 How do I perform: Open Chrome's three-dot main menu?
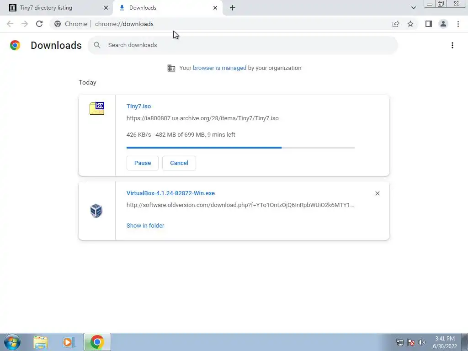pyautogui.click(x=458, y=24)
